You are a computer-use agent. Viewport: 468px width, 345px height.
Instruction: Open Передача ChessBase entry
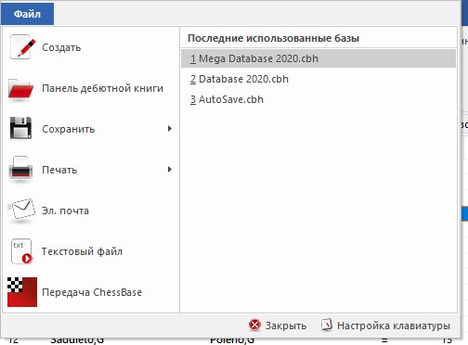click(92, 292)
